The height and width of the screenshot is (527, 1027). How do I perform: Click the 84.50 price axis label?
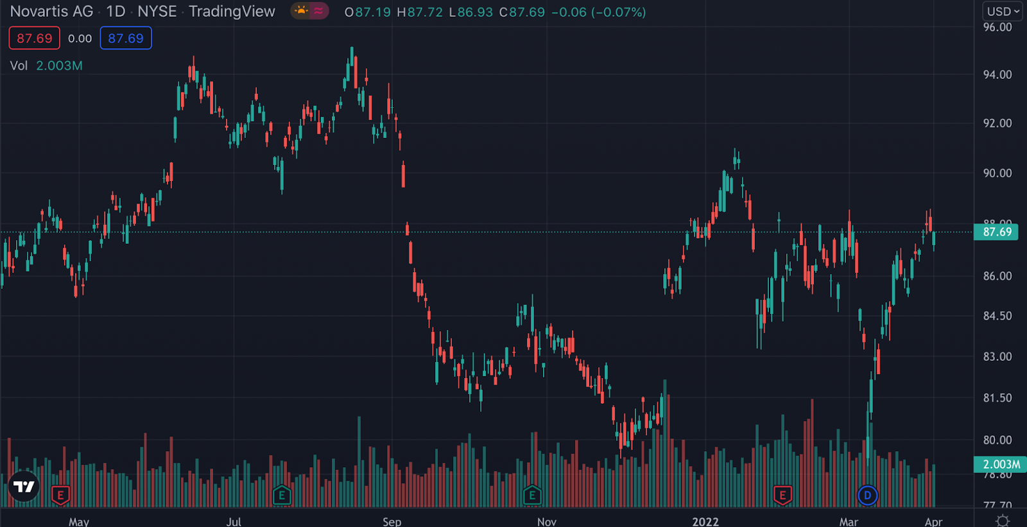(x=997, y=315)
